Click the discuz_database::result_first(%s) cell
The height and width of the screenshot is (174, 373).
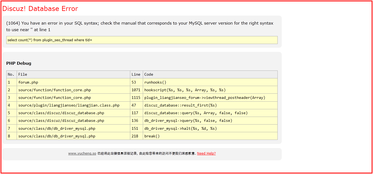pos(180,105)
